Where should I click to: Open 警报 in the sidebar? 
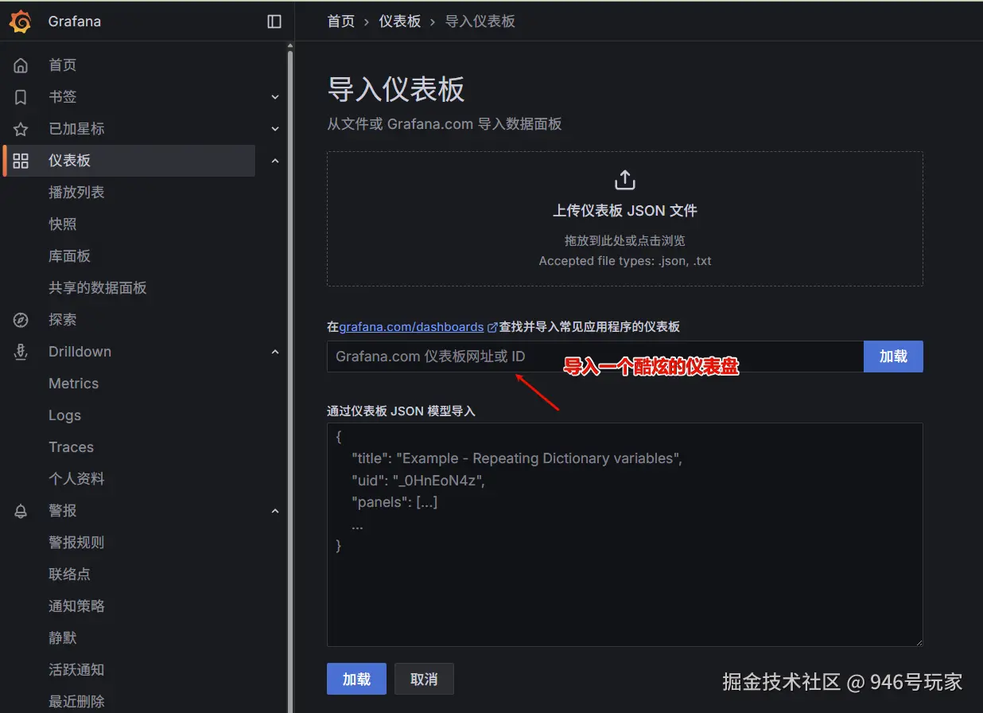pyautogui.click(x=63, y=511)
